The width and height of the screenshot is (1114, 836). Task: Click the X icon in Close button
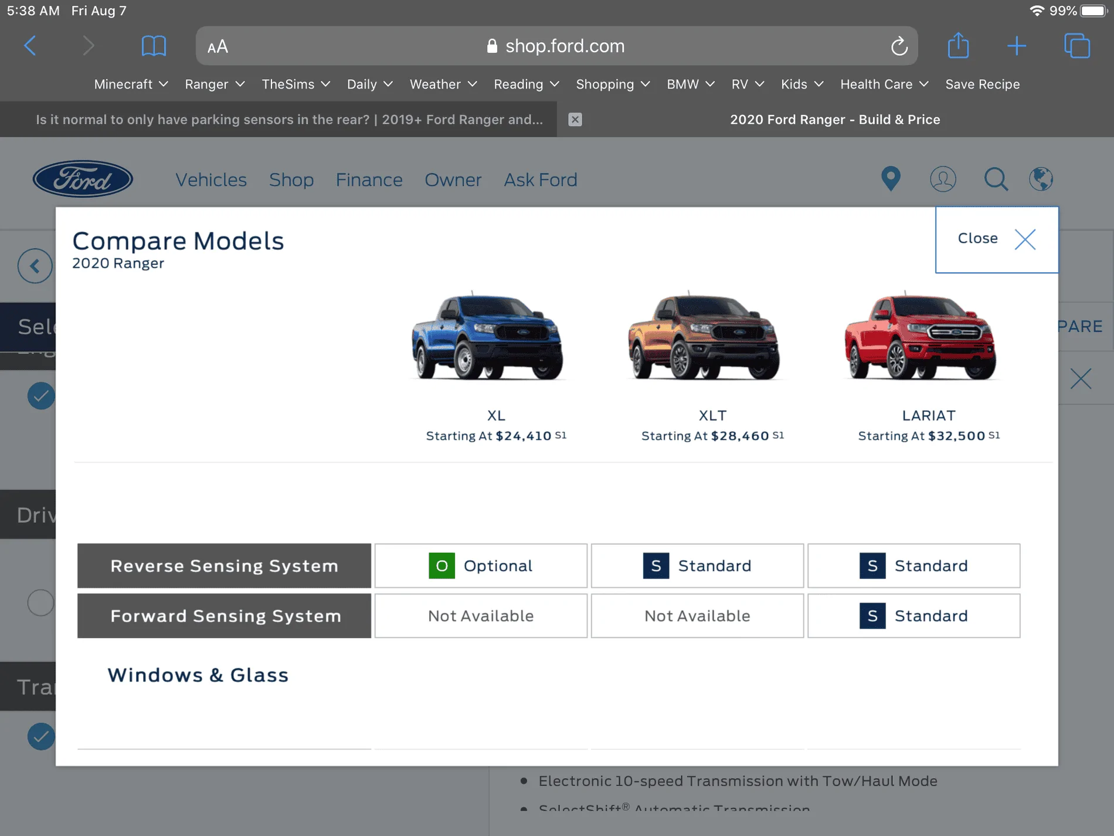pyautogui.click(x=1025, y=239)
